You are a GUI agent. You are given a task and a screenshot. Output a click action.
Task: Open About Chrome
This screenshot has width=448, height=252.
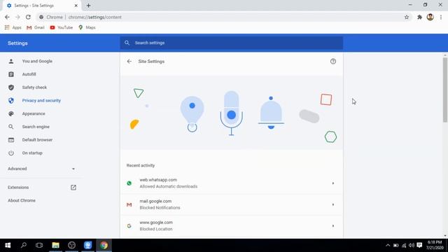(22, 201)
